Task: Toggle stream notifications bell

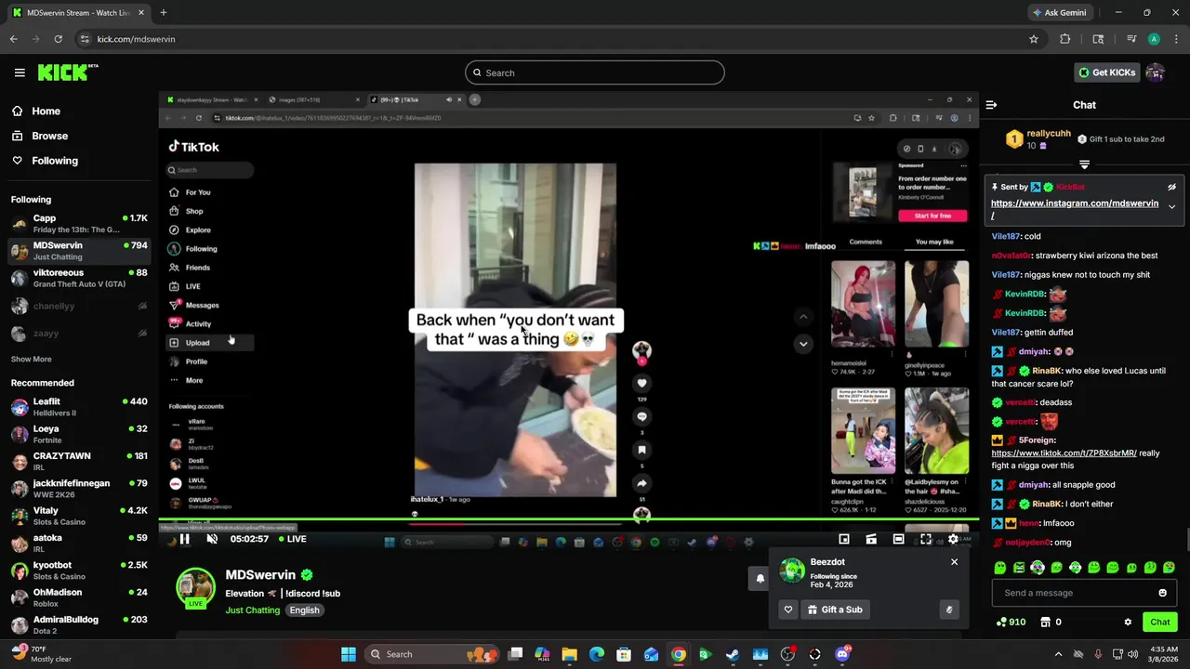Action: pos(760,578)
